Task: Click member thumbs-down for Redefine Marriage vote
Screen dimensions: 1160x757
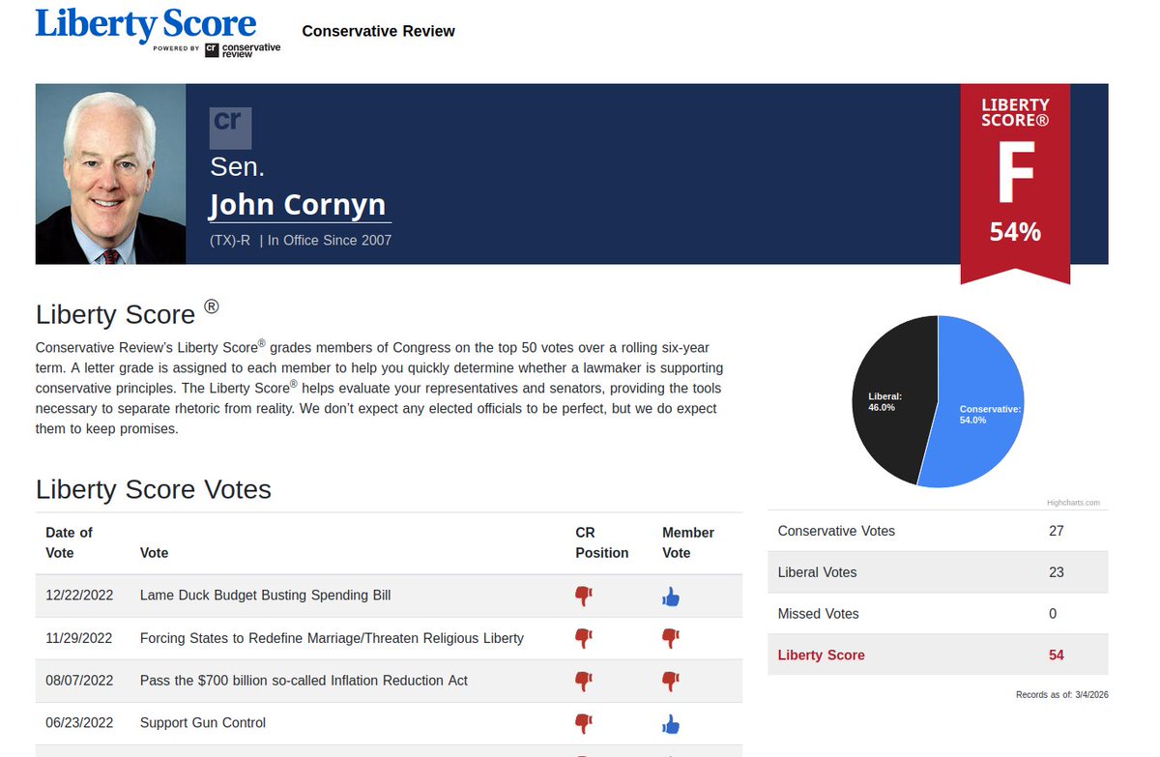Action: pos(670,638)
